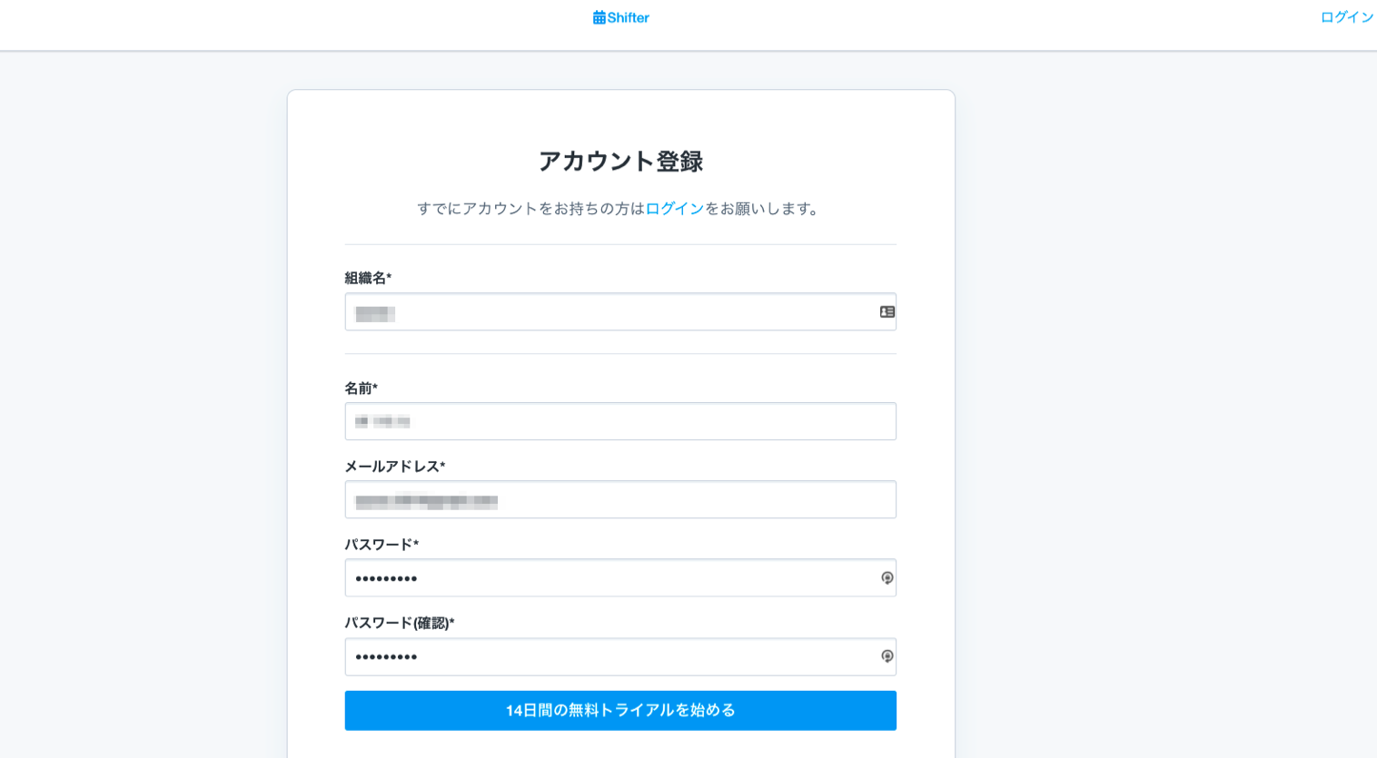
Task: Reveal パスワード(確認) using its key icon
Action: (886, 656)
